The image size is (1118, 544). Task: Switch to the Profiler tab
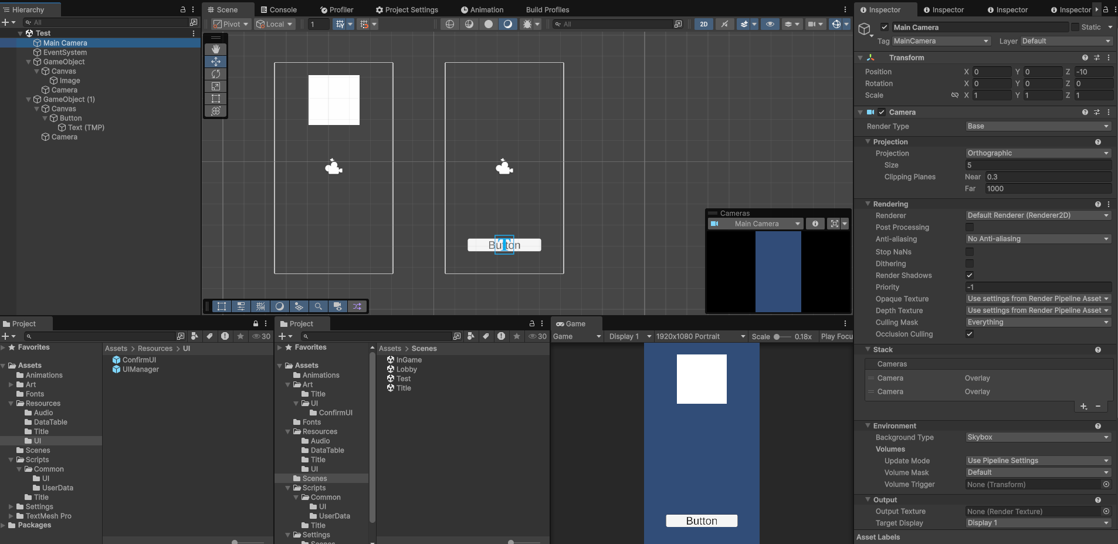[337, 9]
